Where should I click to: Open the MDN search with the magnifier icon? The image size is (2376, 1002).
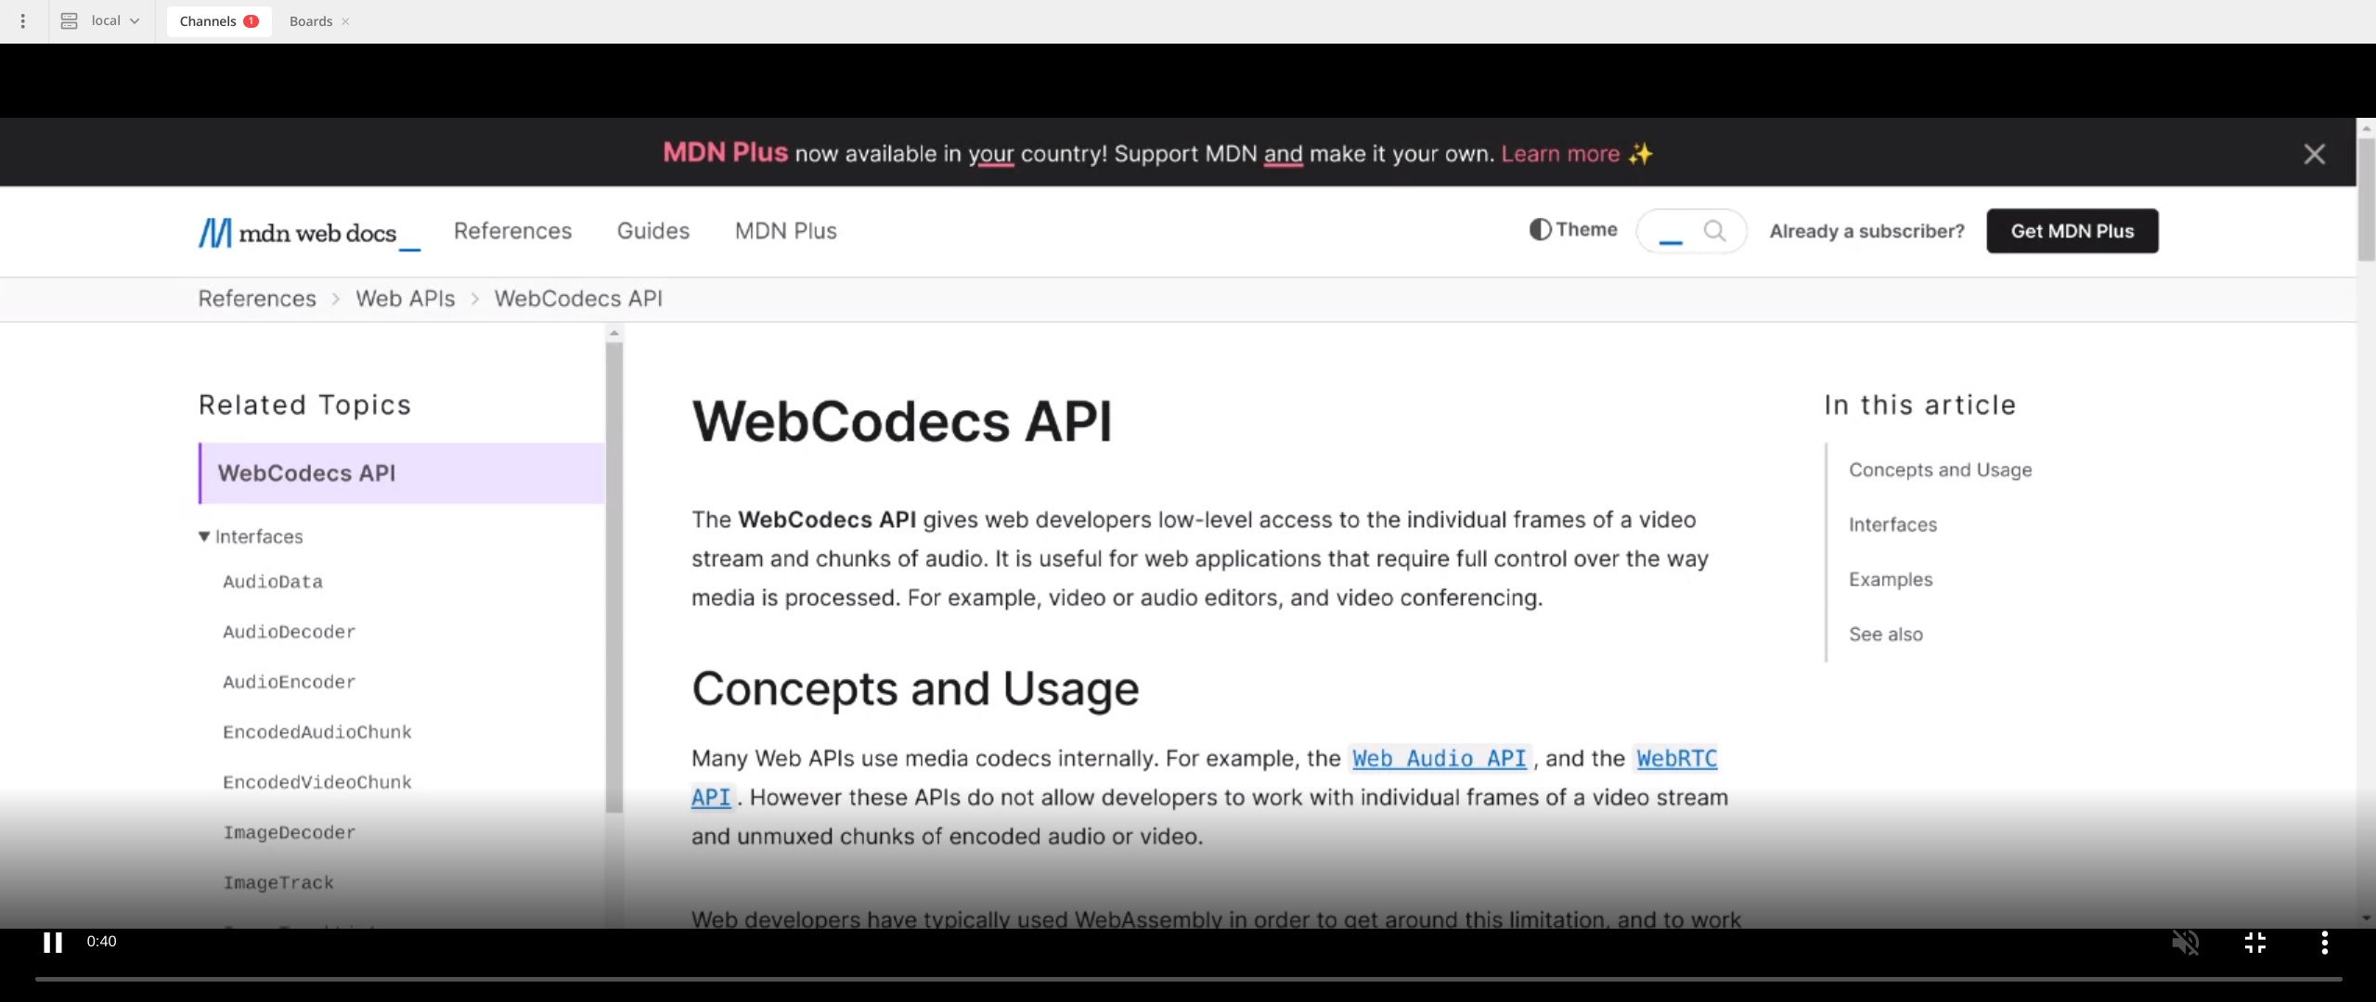[1715, 231]
